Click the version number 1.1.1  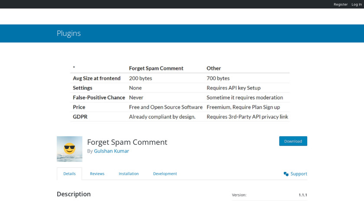(x=302, y=195)
